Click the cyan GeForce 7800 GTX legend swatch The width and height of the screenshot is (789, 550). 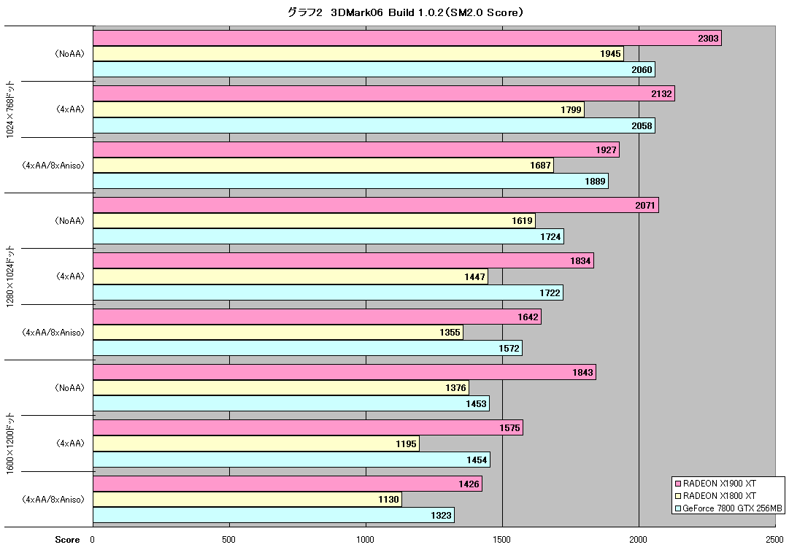tap(678, 508)
